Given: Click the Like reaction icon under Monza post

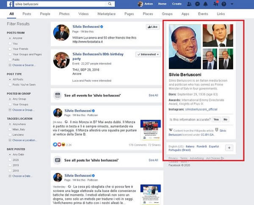Looking at the screenshot, I should coord(55,144).
